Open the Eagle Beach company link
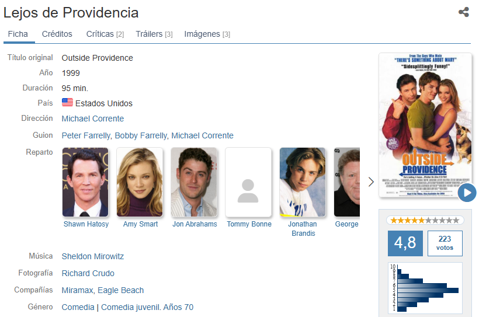479x317 pixels. 121,290
